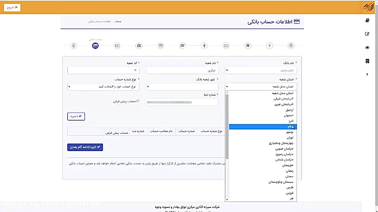The height and width of the screenshot is (212, 378).
Task: Open the person step icon in the progress bar
Action: pos(204,46)
